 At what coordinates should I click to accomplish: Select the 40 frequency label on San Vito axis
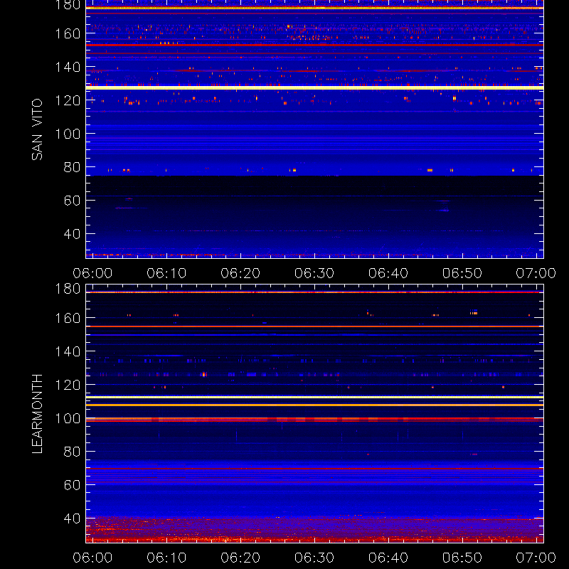[x=72, y=234]
